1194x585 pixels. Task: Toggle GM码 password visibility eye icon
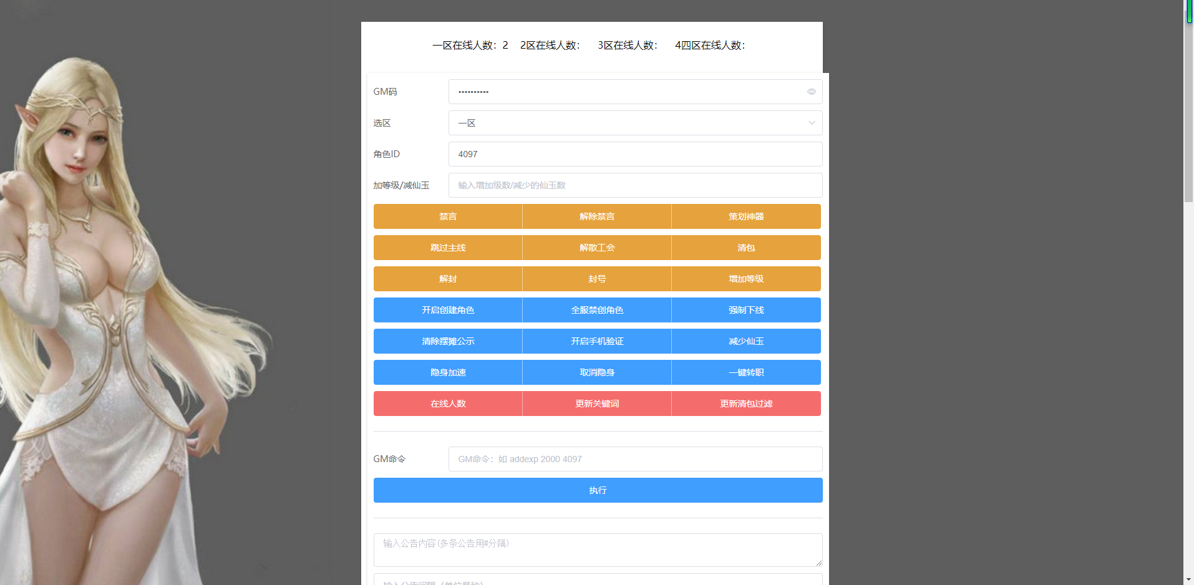pos(811,92)
